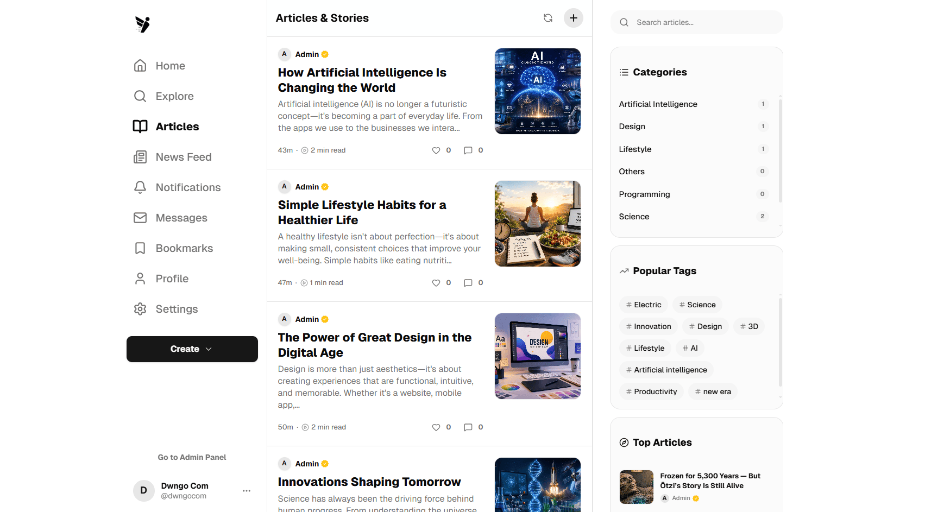Click the Popular Tags trending icon
Viewport: 925px width, 512px height.
click(x=624, y=271)
